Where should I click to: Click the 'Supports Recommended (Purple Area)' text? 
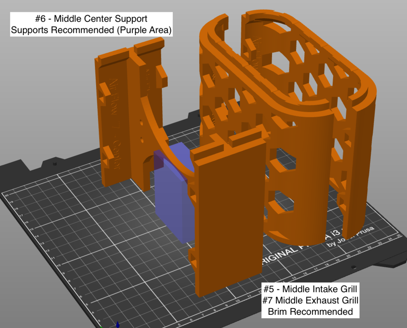point(91,29)
